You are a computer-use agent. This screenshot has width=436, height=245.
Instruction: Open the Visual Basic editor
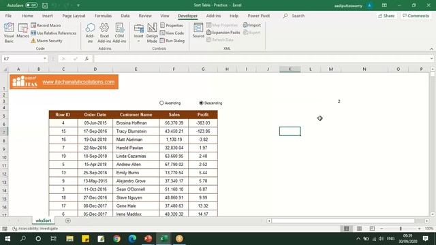[9, 33]
